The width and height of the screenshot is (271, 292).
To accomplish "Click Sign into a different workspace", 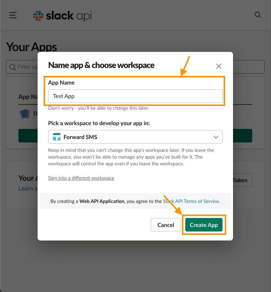I will pyautogui.click(x=81, y=178).
